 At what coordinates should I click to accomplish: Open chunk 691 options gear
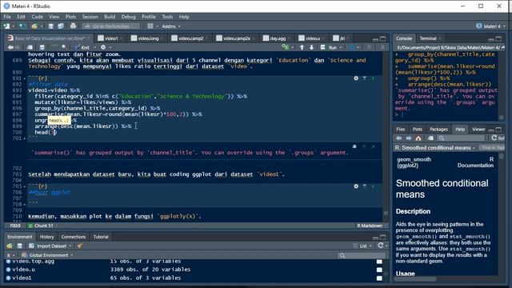(356, 78)
